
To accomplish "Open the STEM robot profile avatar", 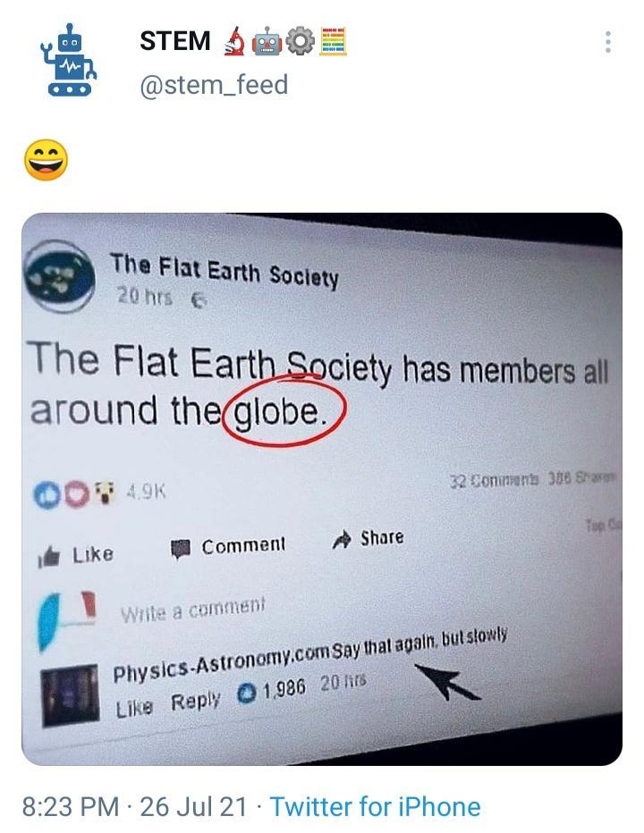I will (x=68, y=60).
